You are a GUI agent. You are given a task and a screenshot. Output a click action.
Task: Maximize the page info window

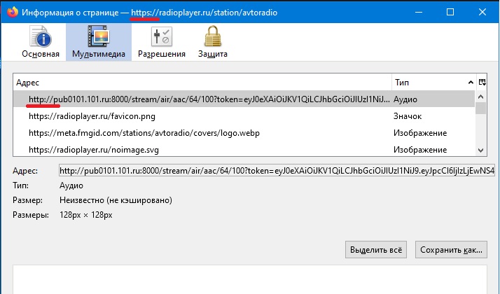click(450, 12)
